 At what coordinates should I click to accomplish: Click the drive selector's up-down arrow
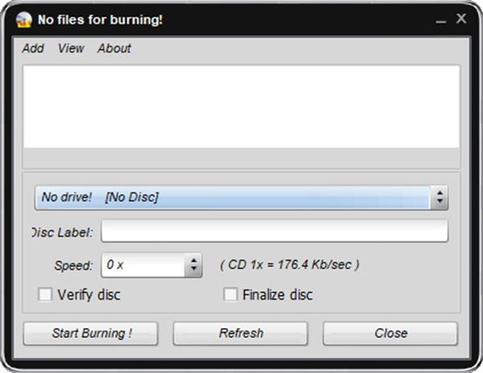[x=440, y=197]
